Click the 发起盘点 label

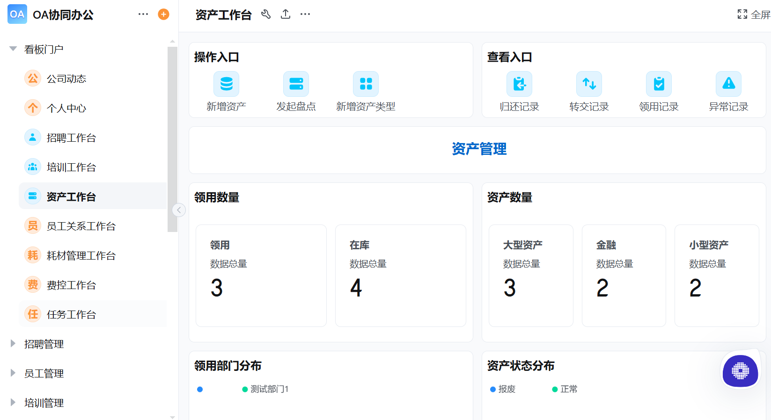tap(296, 107)
